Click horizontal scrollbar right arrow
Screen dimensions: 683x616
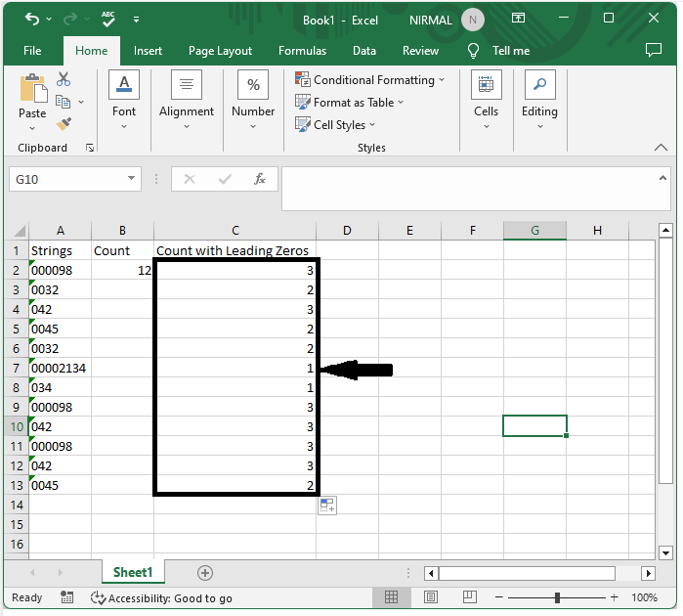(648, 573)
